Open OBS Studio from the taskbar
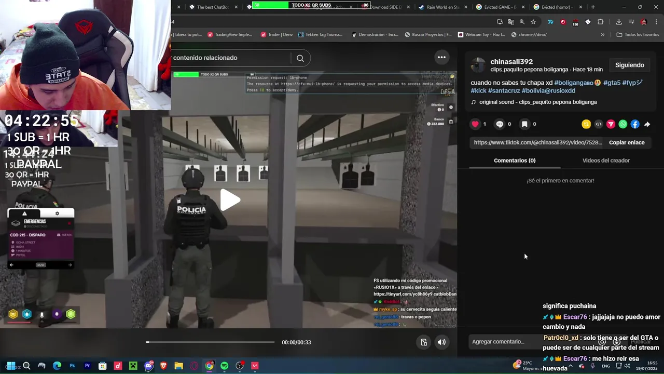Image resolution: width=664 pixels, height=374 pixels. point(240,366)
